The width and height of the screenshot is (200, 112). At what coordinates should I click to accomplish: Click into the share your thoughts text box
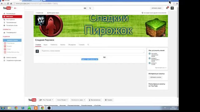[92, 51]
